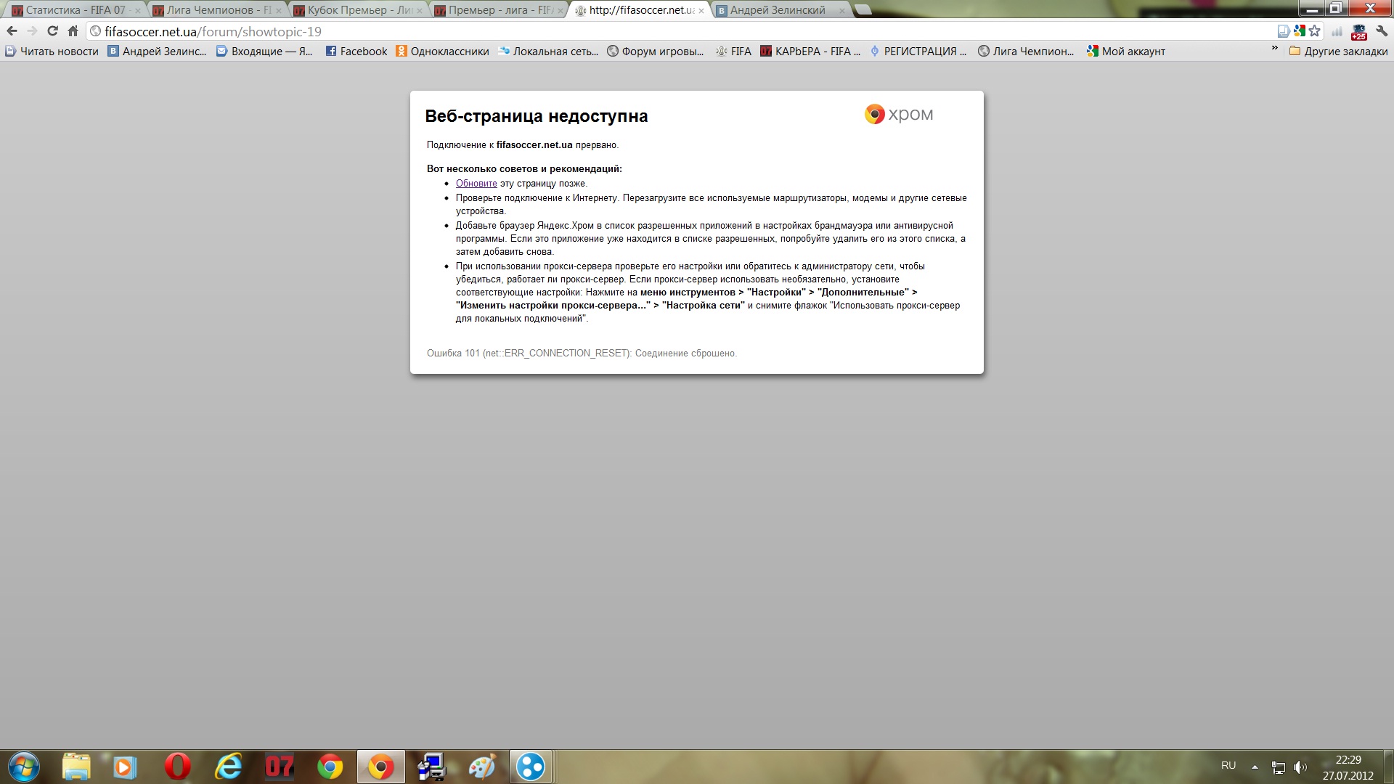
Task: Open the home page icon
Action: [x=73, y=31]
